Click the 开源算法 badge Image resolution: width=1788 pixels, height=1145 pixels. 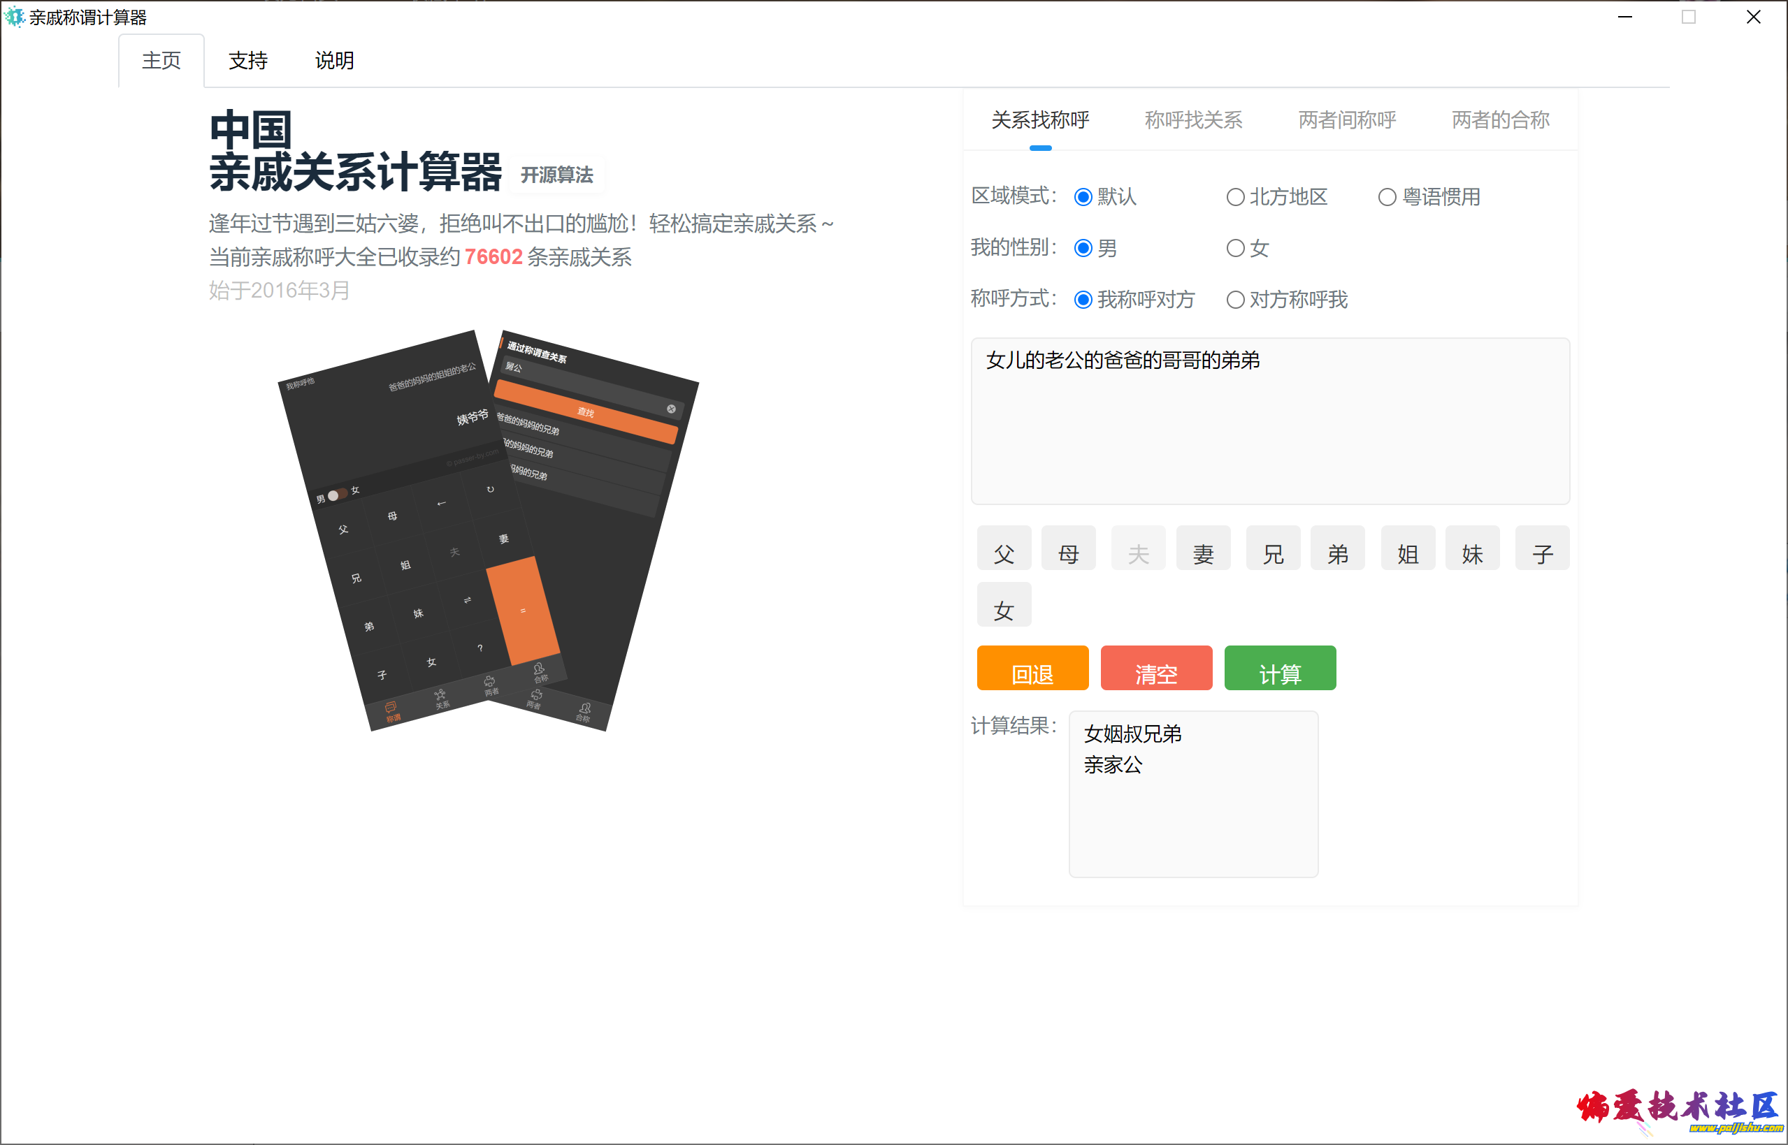coord(557,175)
